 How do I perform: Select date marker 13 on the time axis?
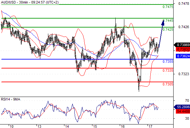[39, 126]
